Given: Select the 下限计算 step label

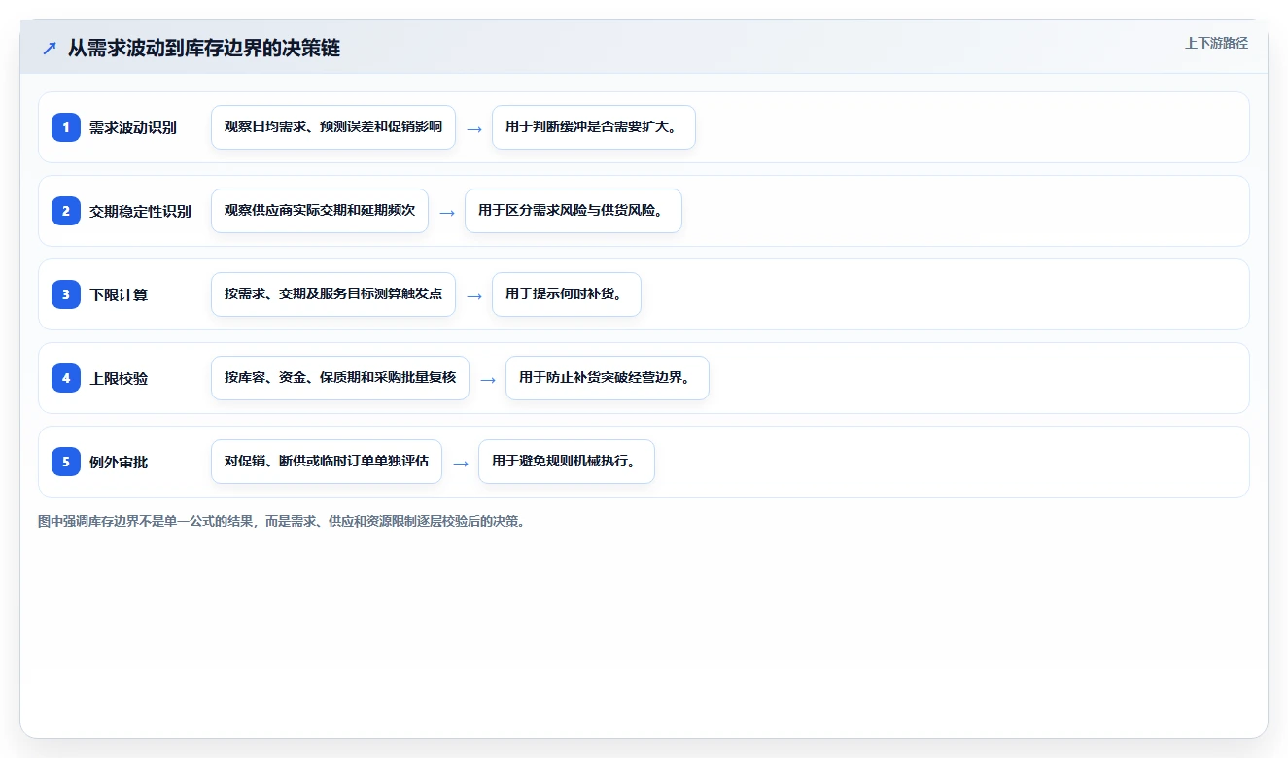Looking at the screenshot, I should click(119, 294).
